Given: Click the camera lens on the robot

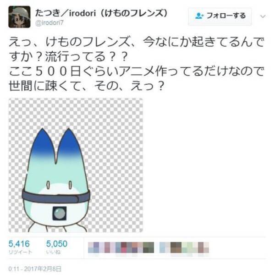Looking at the screenshot, I should point(60,214).
